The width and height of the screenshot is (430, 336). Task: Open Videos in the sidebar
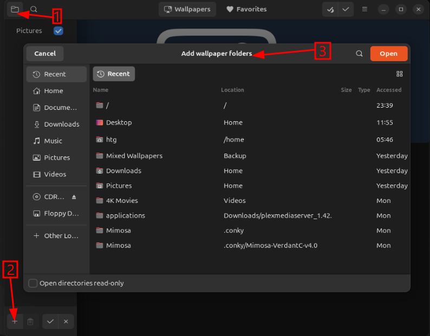click(56, 174)
